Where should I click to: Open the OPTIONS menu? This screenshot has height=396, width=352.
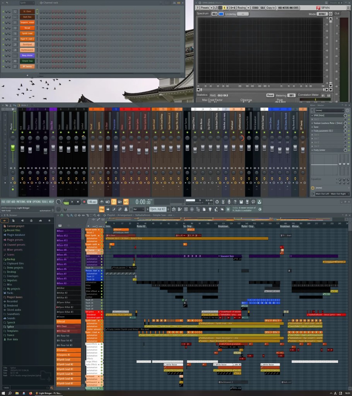pyautogui.click(x=36, y=202)
